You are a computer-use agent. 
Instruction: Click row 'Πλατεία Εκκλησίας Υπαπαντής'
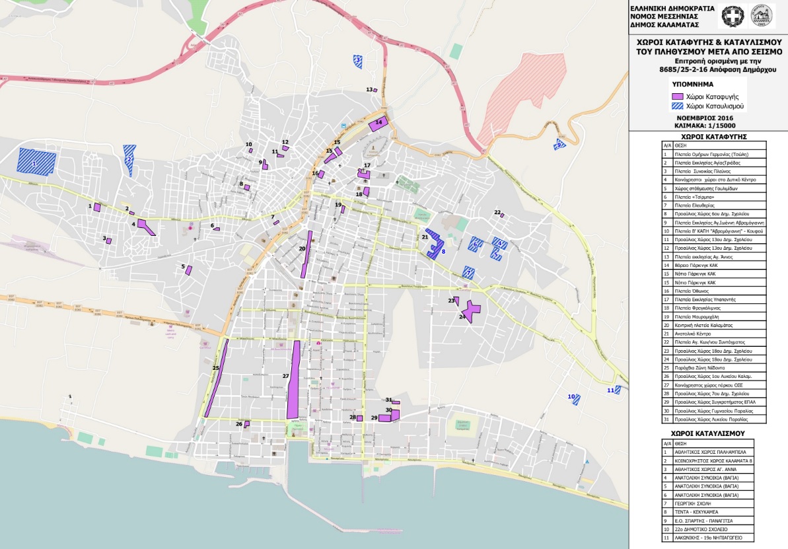point(713,300)
